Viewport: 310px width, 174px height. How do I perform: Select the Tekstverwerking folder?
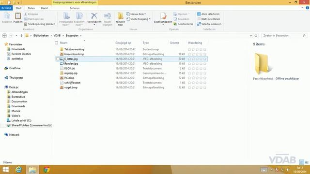pyautogui.click(x=74, y=49)
